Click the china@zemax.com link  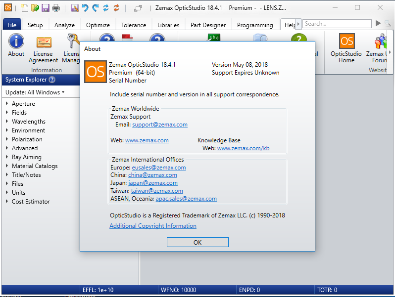[152, 175]
